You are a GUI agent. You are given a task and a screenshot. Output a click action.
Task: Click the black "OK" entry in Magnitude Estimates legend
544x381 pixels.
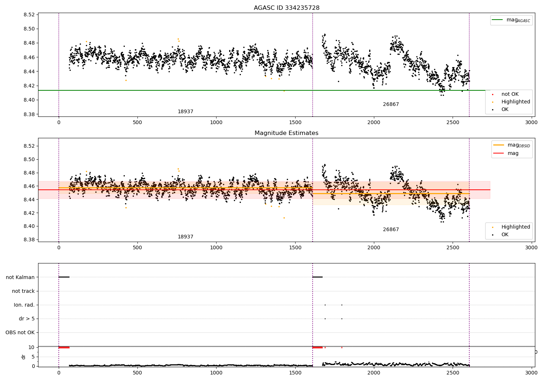(505, 235)
